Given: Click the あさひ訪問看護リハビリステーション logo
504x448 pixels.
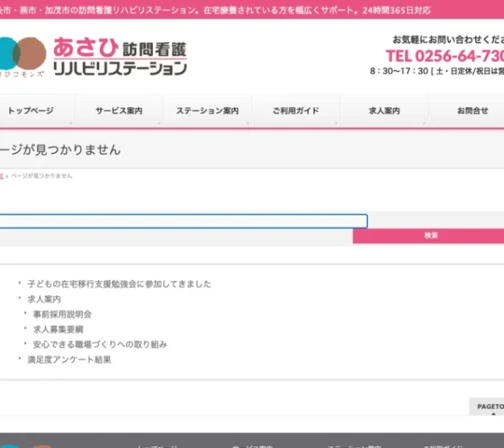Looking at the screenshot, I should pos(92,57).
